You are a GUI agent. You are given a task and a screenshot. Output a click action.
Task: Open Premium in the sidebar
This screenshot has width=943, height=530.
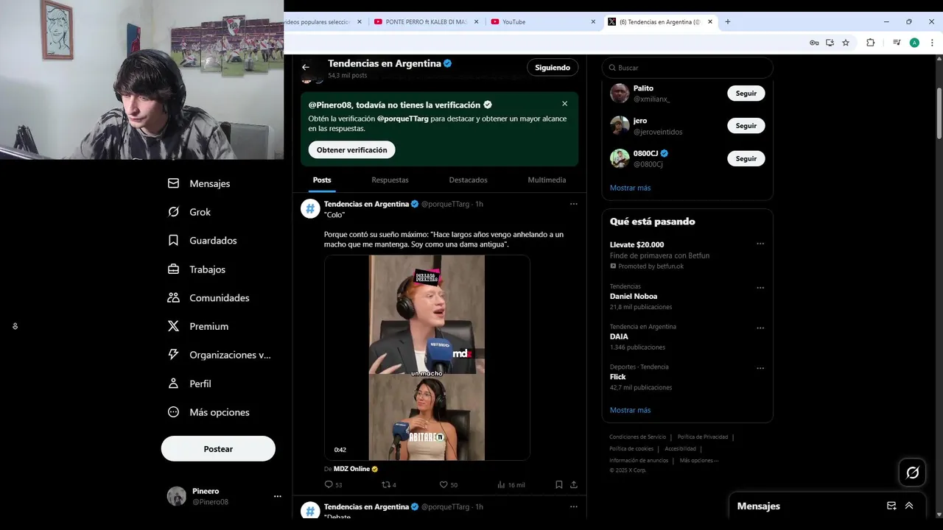[x=198, y=326]
